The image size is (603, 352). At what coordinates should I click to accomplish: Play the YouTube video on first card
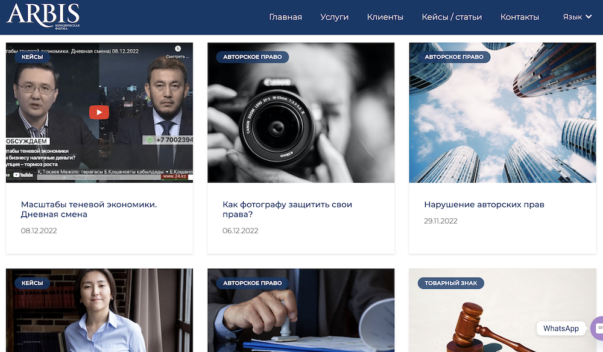99,112
